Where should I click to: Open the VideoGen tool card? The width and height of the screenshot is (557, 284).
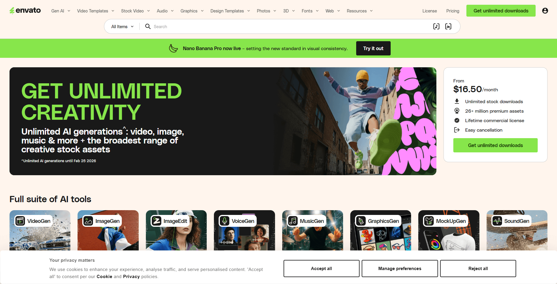point(40,230)
